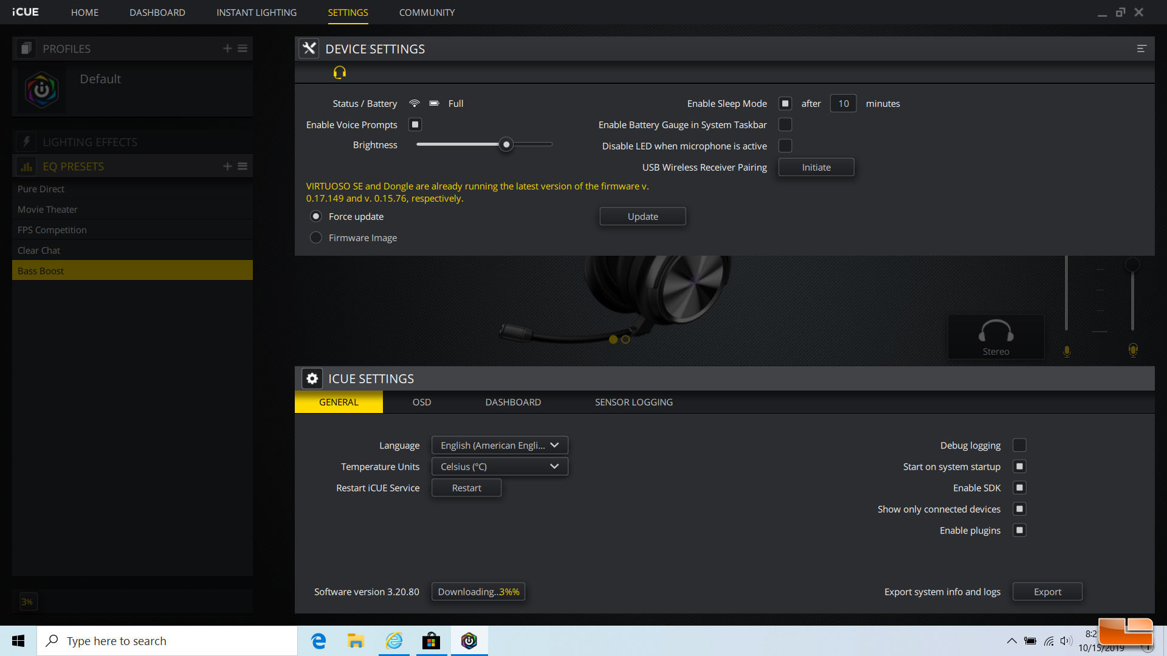Open Instant Lighting menu
This screenshot has width=1167, height=656.
pyautogui.click(x=256, y=12)
